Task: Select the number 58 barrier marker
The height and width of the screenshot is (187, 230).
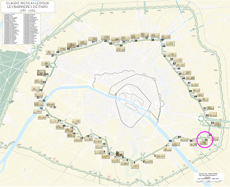Action: 170,142
